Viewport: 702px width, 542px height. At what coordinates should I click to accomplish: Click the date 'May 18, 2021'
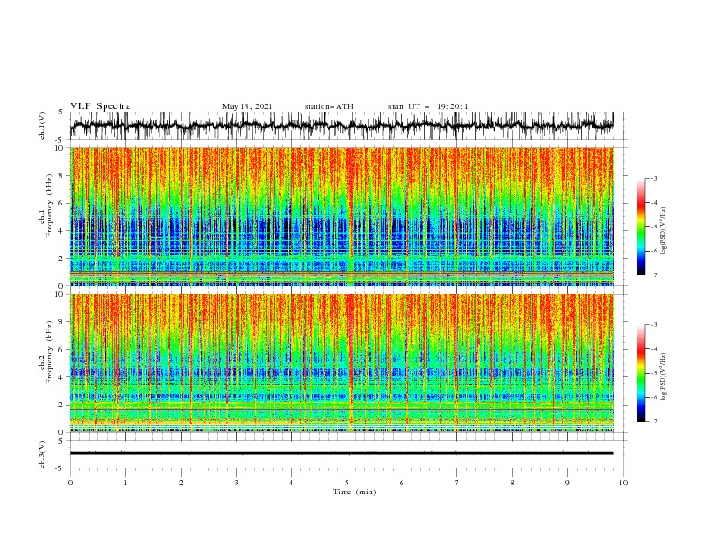[x=247, y=106]
